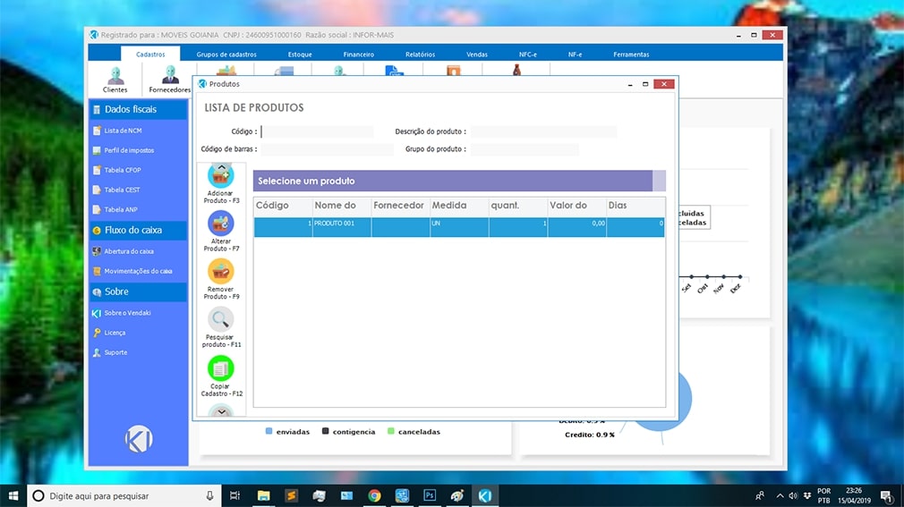Open Fornecedores icon in ribbon
The image size is (904, 507).
tap(169, 77)
